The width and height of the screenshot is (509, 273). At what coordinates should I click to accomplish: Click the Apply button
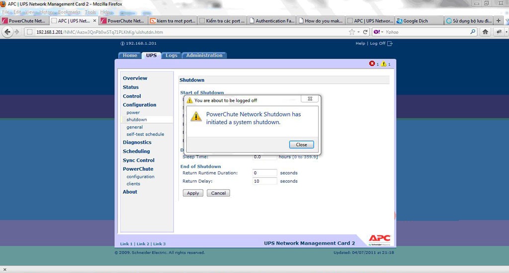point(193,193)
